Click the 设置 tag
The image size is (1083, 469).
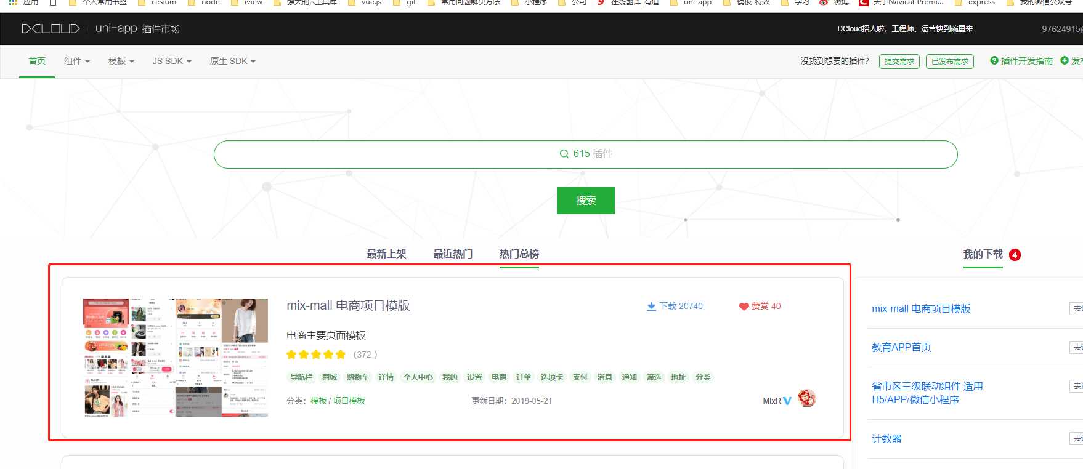(x=475, y=377)
